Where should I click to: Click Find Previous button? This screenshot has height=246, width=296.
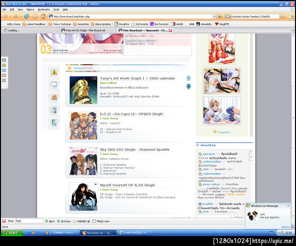[x=64, y=221]
